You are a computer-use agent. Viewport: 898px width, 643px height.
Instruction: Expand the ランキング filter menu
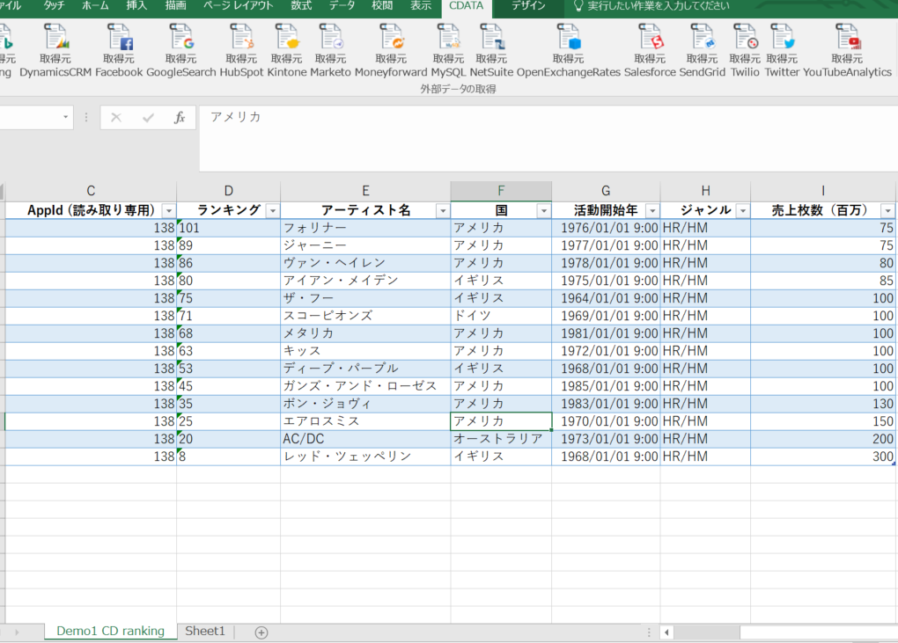click(x=273, y=210)
